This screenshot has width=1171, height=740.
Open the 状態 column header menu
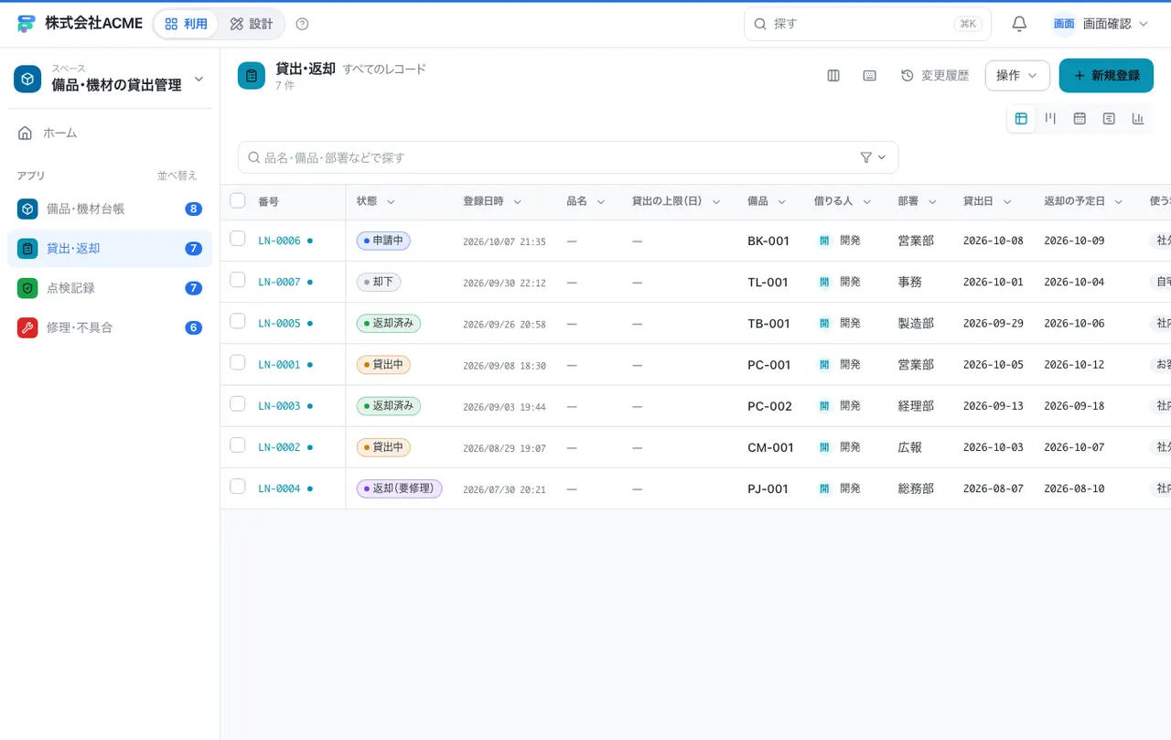(x=391, y=202)
